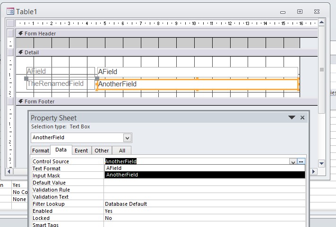
Task: Select the Form Header section bar
Action: click(167, 34)
